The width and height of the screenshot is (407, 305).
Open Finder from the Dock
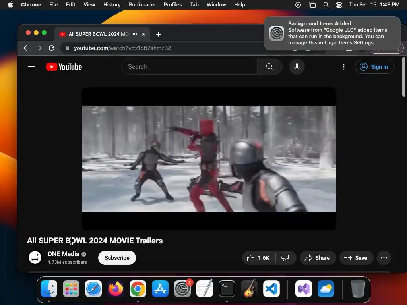[x=49, y=289]
